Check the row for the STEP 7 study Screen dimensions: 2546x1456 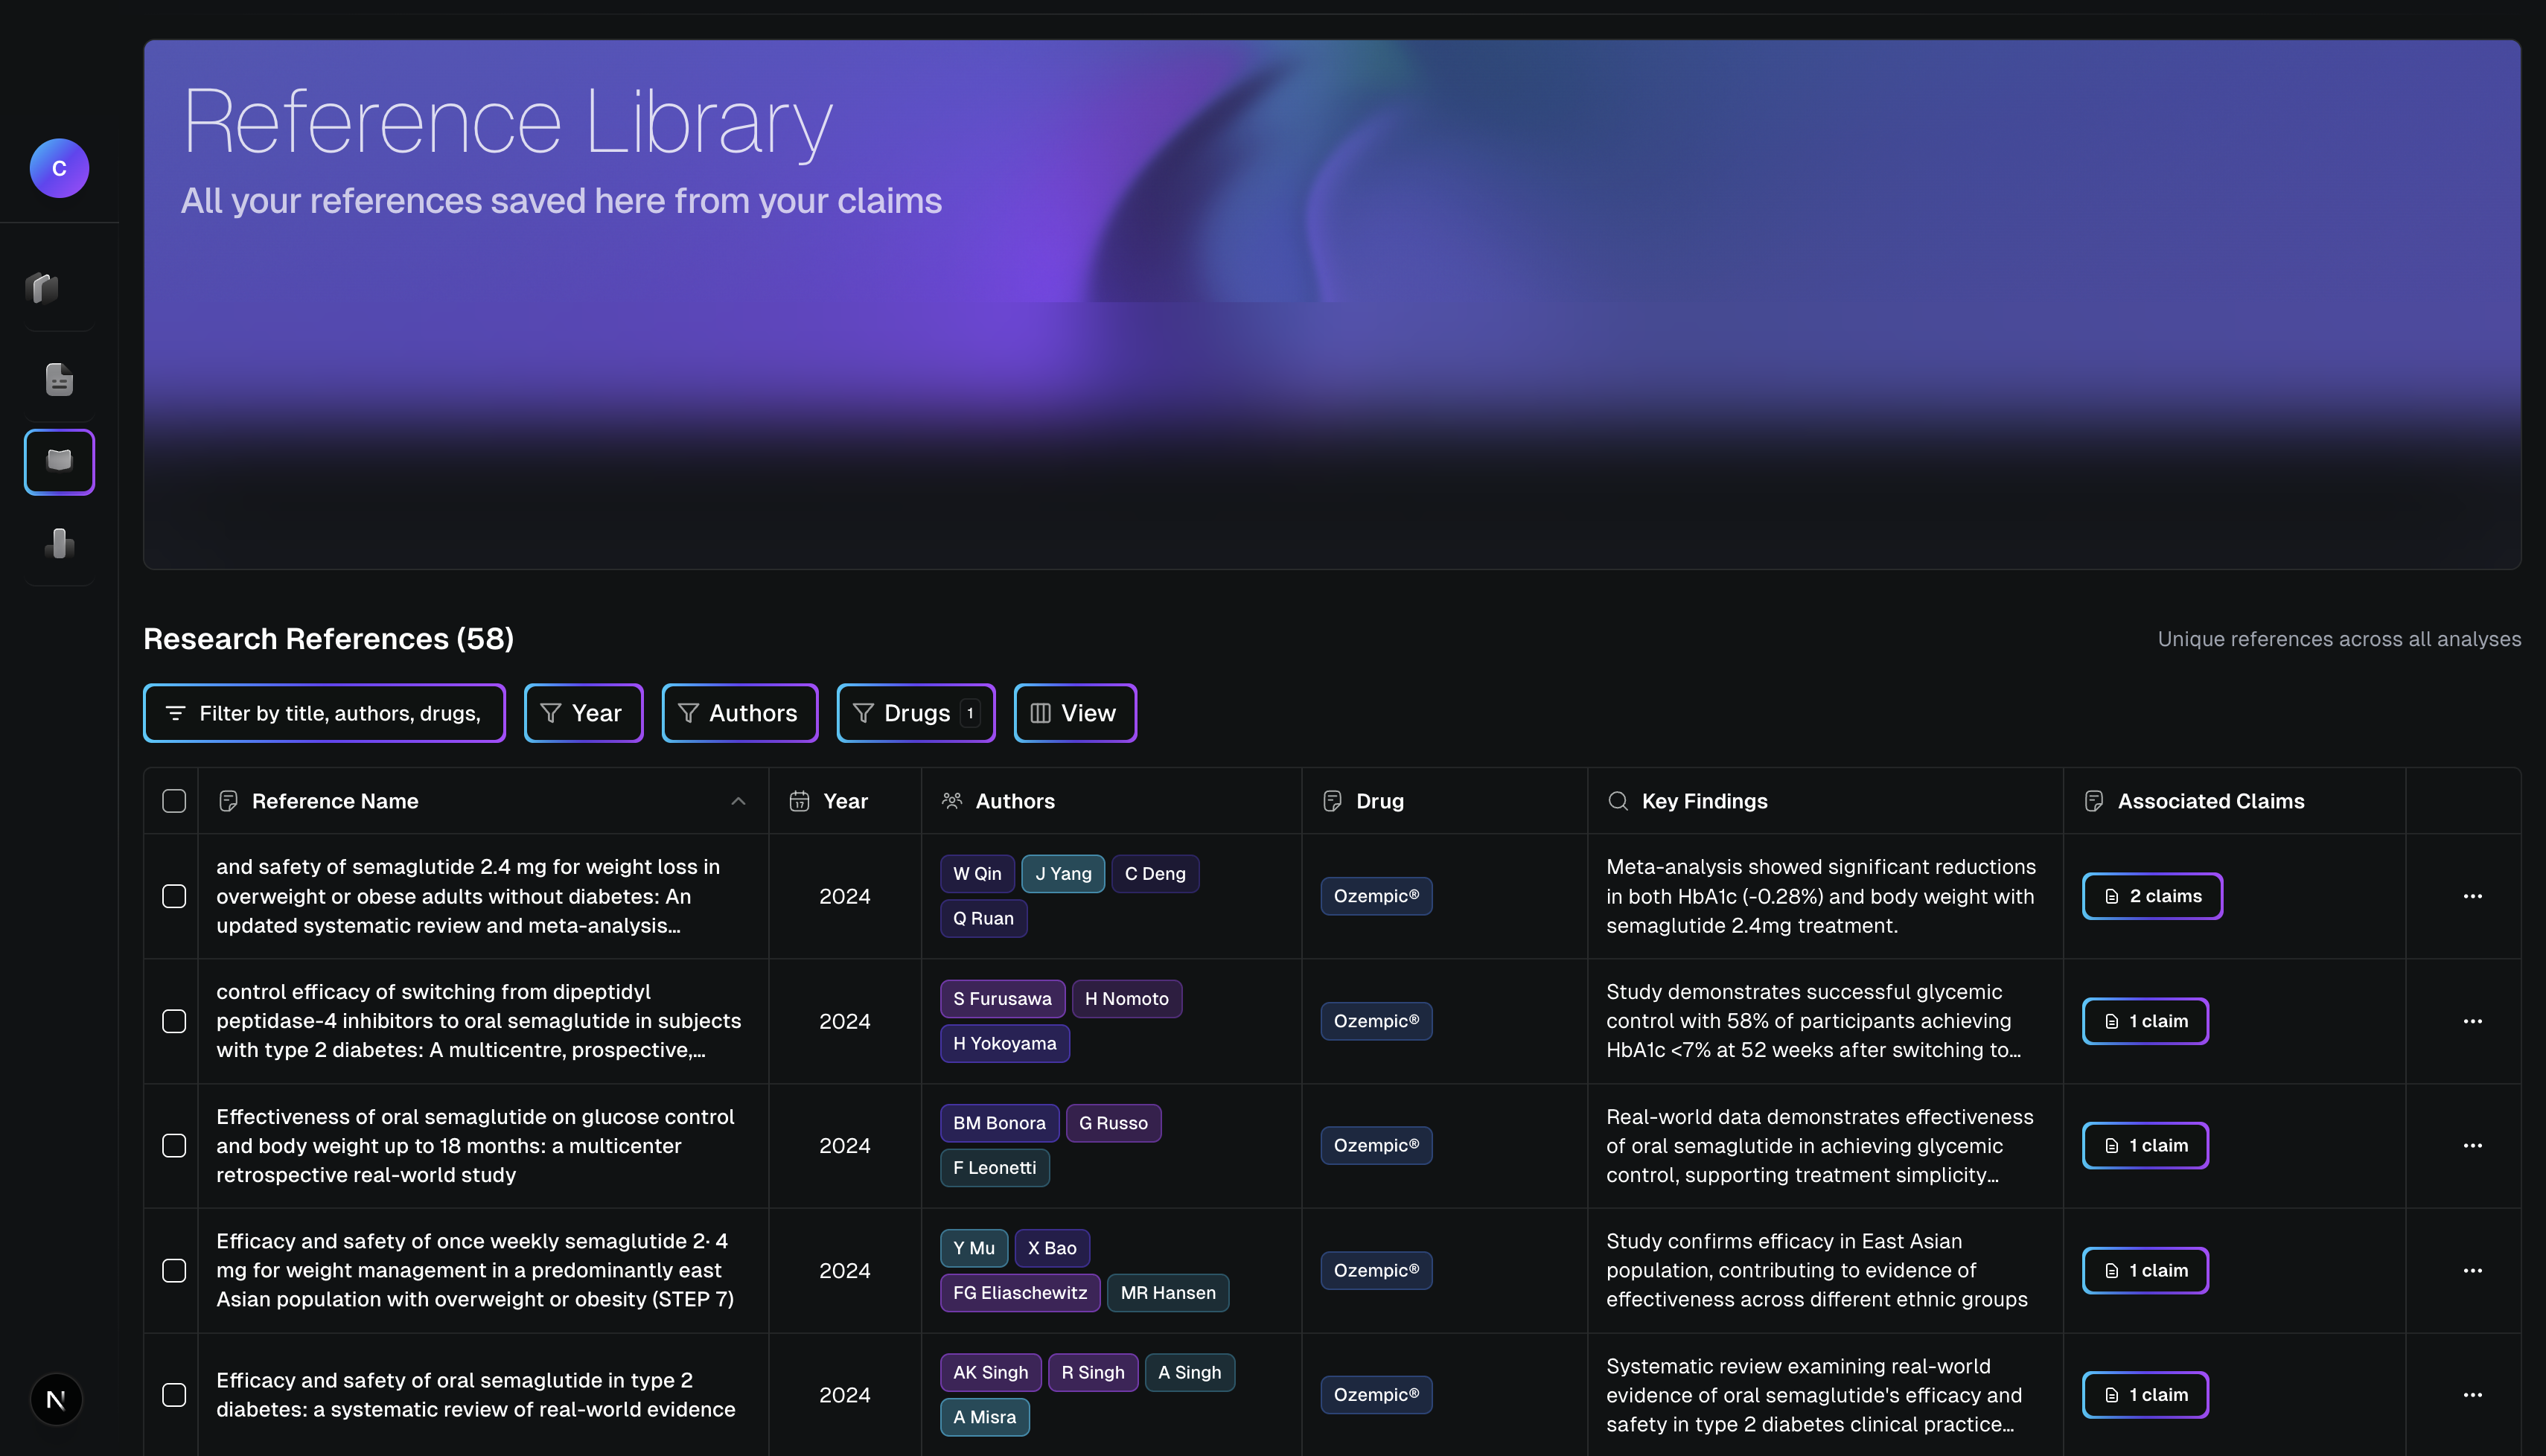(174, 1270)
